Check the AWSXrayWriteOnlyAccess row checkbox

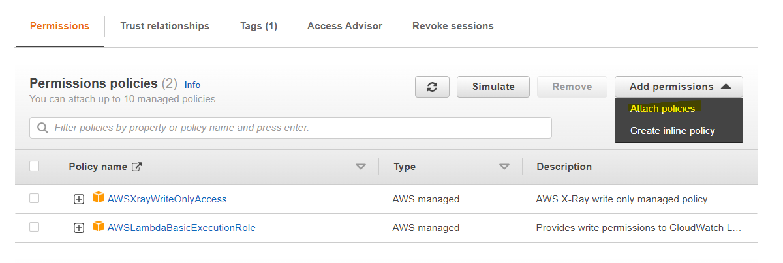(35, 199)
